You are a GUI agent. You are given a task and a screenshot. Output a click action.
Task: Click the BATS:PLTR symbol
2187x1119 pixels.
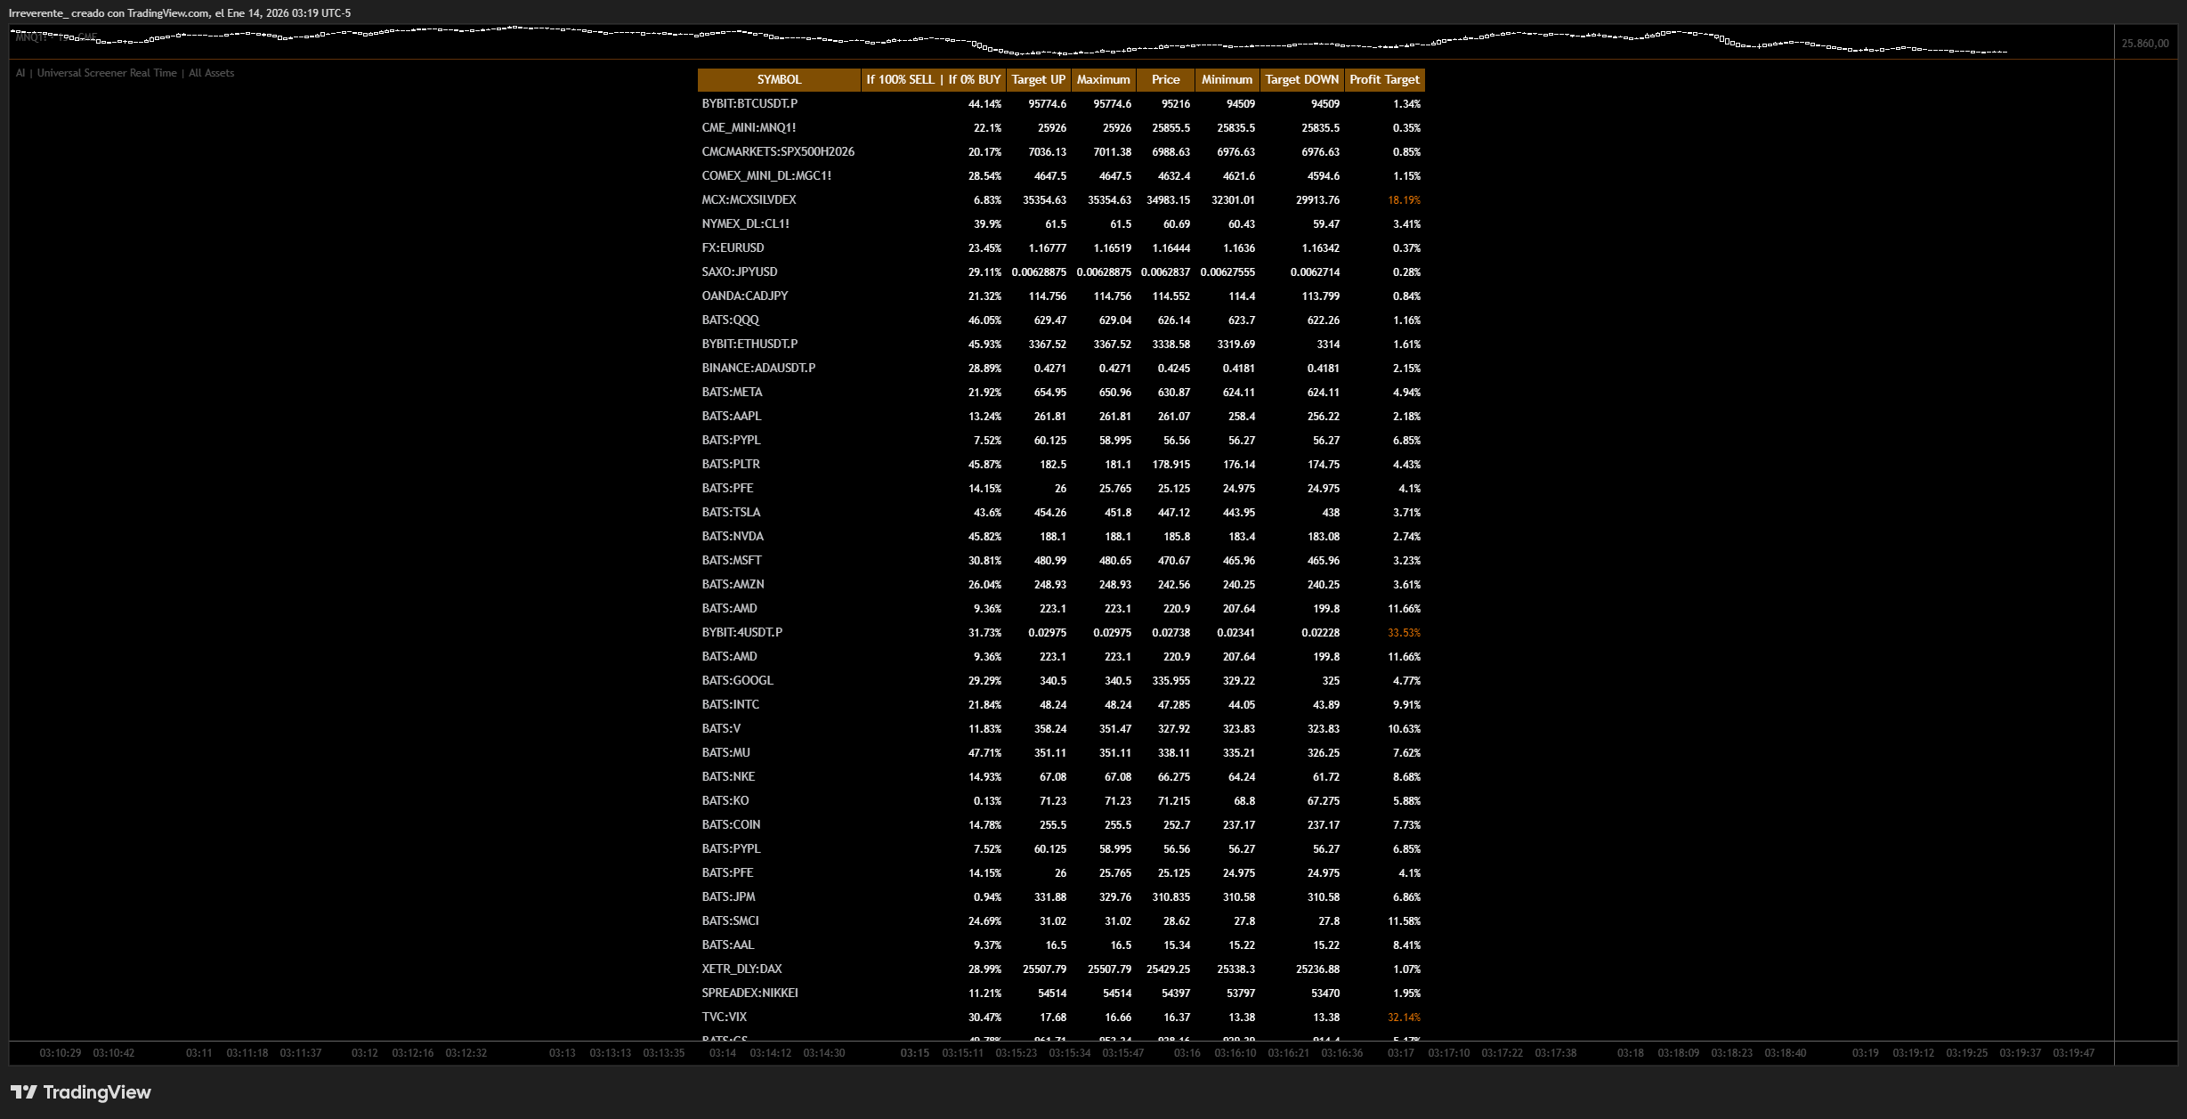pos(731,465)
